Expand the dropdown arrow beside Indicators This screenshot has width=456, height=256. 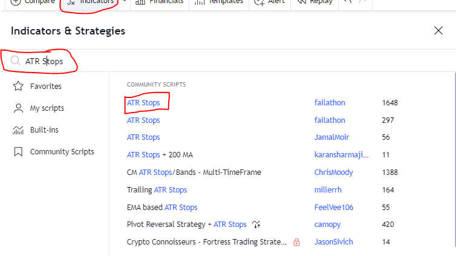pos(124,2)
